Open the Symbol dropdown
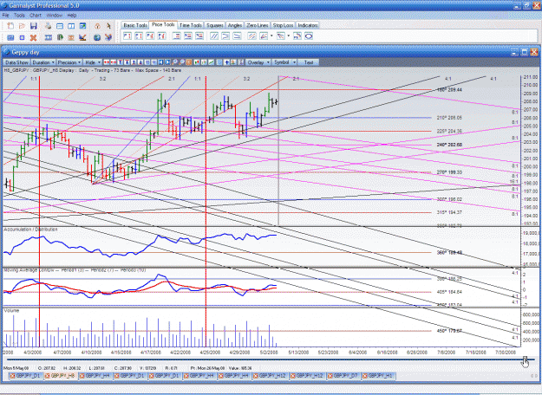This screenshot has width=542, height=395. click(284, 62)
